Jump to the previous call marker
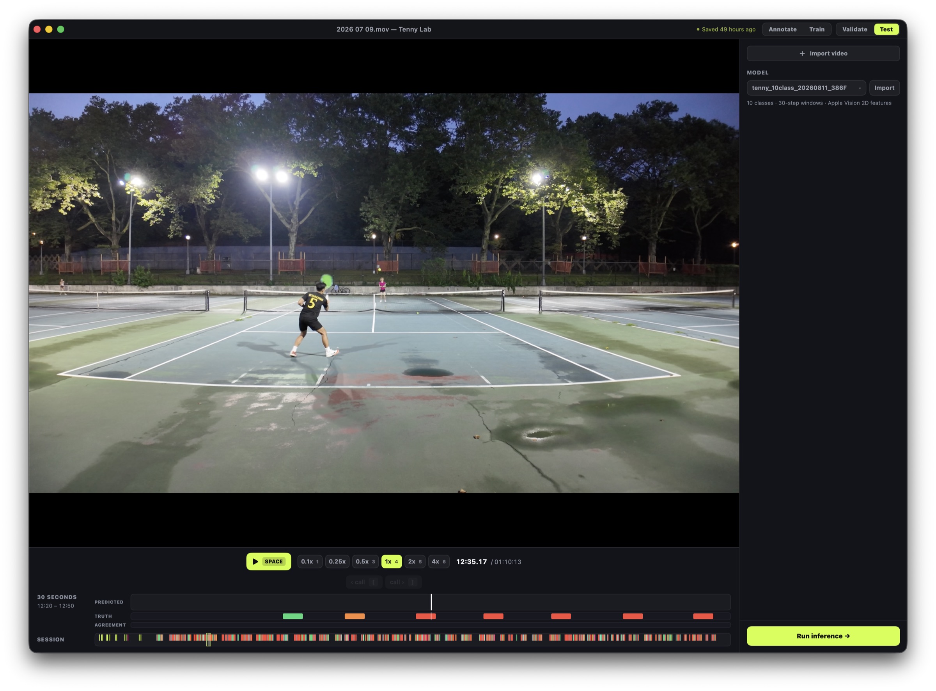The height and width of the screenshot is (691, 936). pos(364,582)
